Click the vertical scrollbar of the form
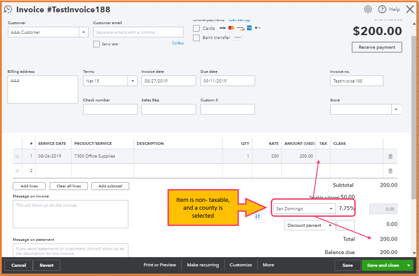This screenshot has width=419, height=276. tap(414, 117)
